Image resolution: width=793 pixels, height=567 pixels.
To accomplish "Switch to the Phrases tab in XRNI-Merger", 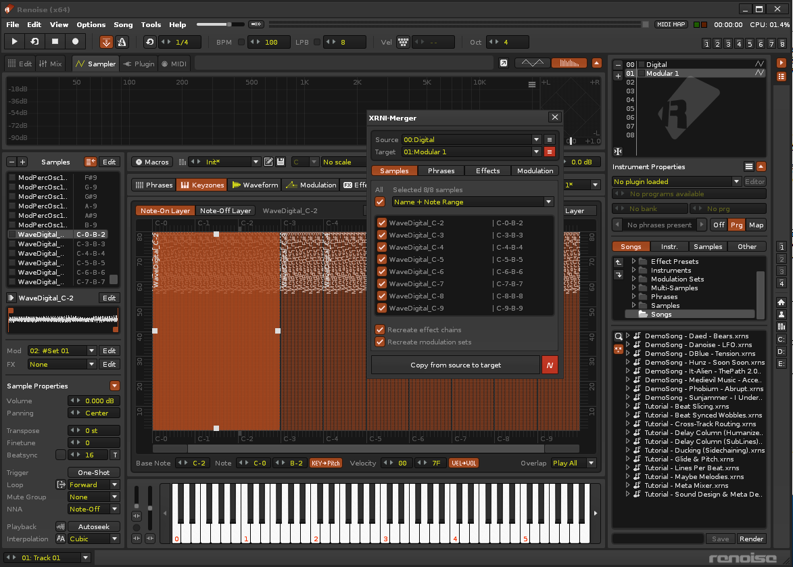I will [441, 171].
